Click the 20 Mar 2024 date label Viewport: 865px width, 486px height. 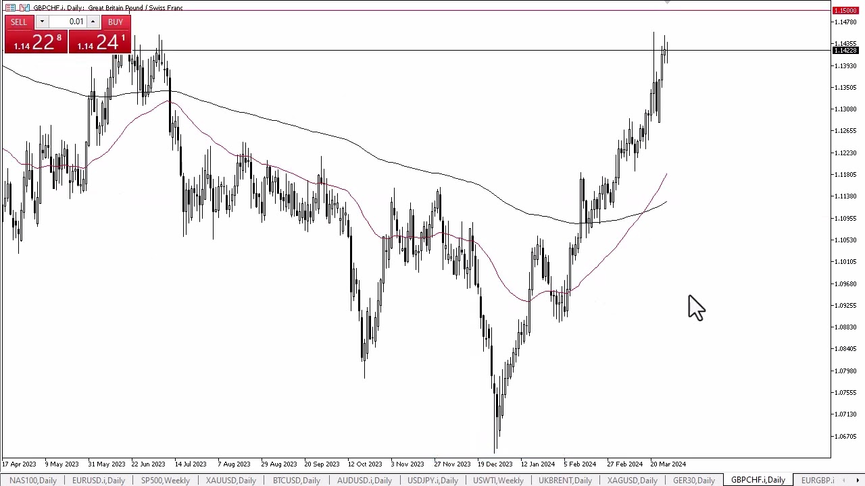[668, 464]
